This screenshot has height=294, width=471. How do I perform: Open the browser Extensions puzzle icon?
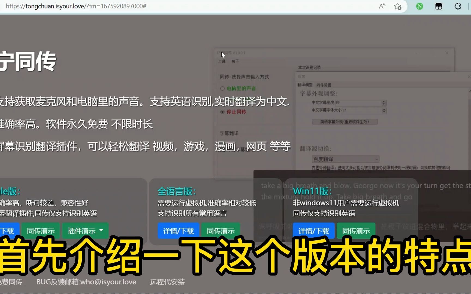point(458,6)
